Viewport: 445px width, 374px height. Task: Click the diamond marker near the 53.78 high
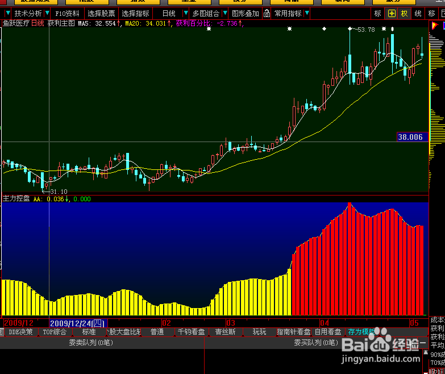coord(350,28)
